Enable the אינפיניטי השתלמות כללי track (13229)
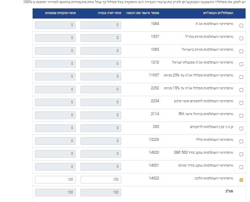The width and height of the screenshot is (250, 202). tap(241, 142)
